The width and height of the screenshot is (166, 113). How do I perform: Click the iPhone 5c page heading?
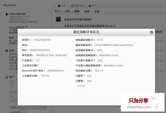click(x=10, y=5)
